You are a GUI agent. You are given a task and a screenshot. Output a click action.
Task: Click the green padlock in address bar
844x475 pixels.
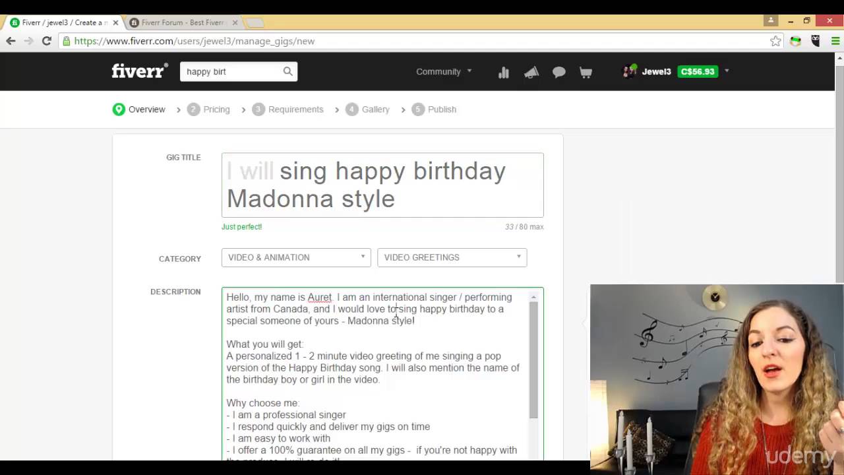[x=66, y=41]
